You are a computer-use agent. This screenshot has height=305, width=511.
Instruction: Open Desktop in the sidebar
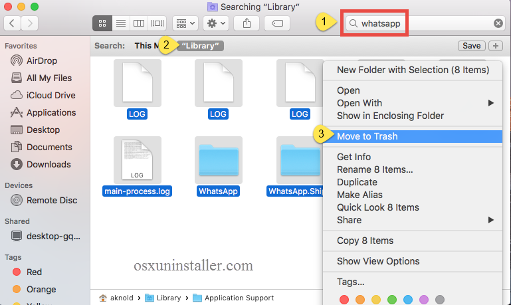35,130
